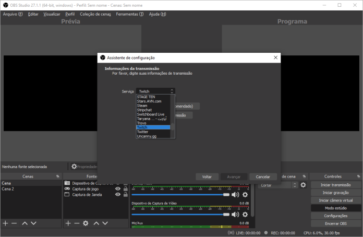
Task: Pop out the Cenas dock panel
Action: [58, 176]
